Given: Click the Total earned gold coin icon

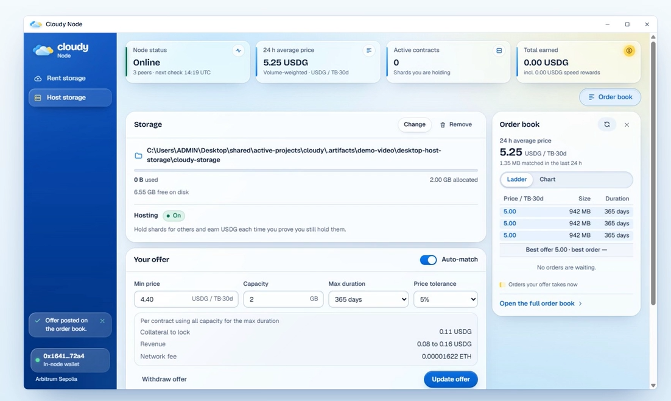Looking at the screenshot, I should pyautogui.click(x=629, y=51).
